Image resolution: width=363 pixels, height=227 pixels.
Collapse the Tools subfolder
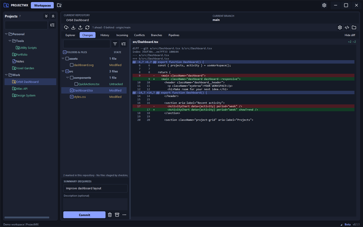point(10,41)
